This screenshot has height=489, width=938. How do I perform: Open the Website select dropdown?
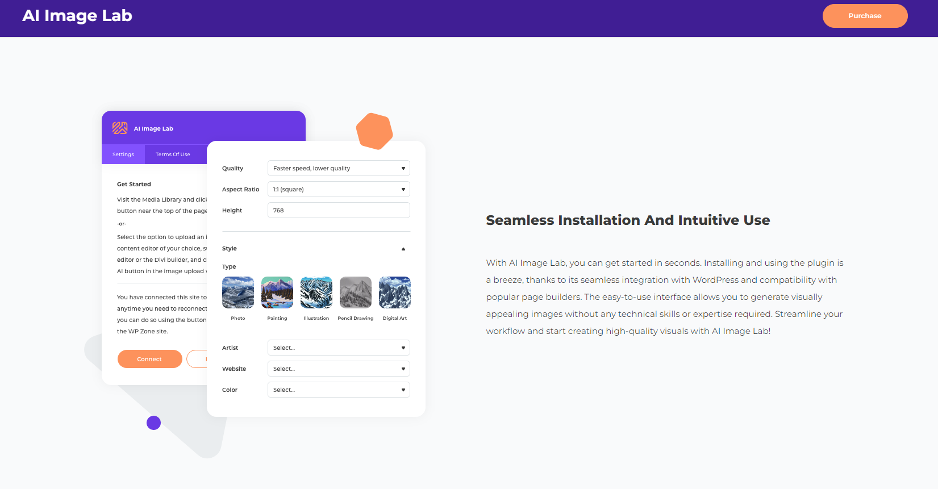[339, 369]
